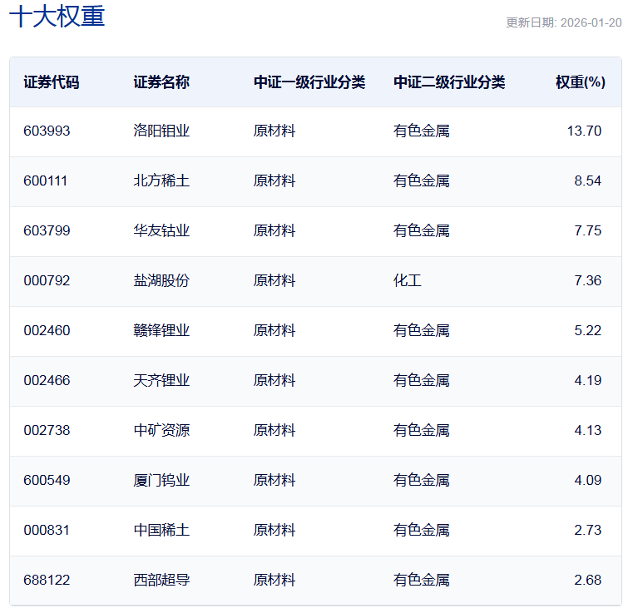The image size is (628, 613).
Task: Click 原材料 in the 洛阳钼业 row
Action: pyautogui.click(x=274, y=131)
